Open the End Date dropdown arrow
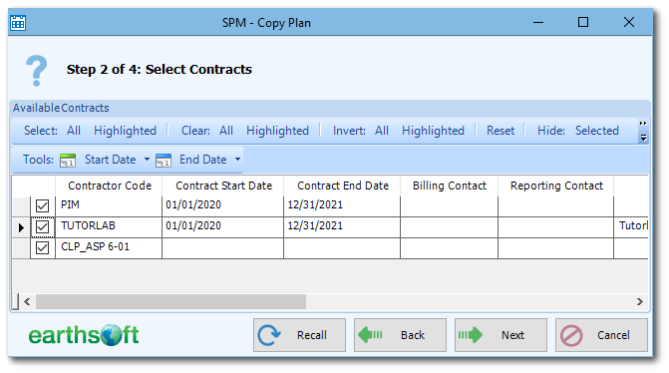The image size is (669, 373). pos(237,160)
